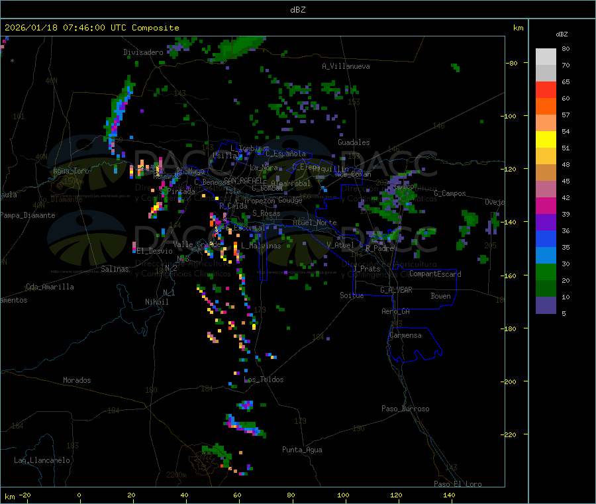
Task: Click the 2200m elevation contour label
Action: coord(176,475)
